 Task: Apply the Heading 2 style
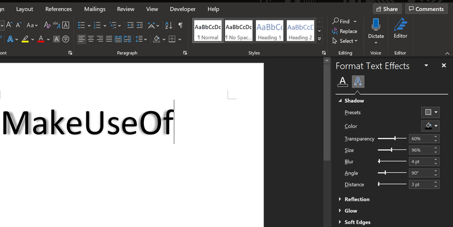click(300, 31)
